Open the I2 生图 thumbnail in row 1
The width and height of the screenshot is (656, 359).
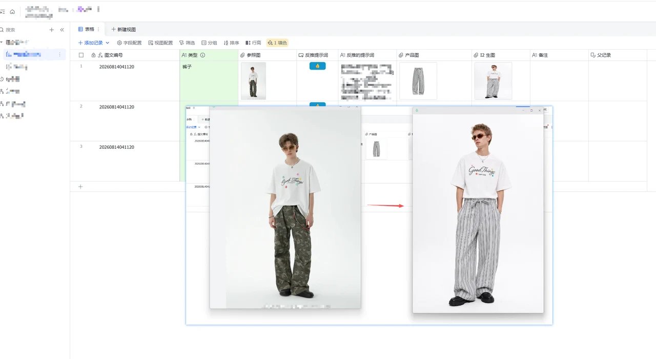(493, 81)
